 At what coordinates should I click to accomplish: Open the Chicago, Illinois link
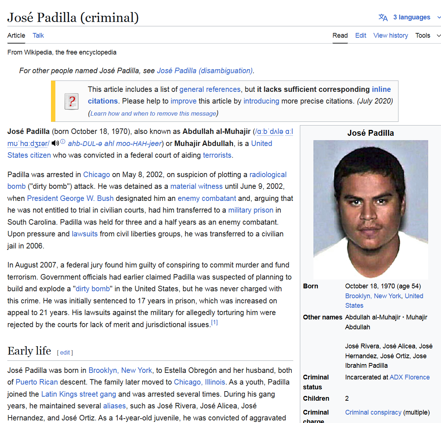(x=199, y=382)
